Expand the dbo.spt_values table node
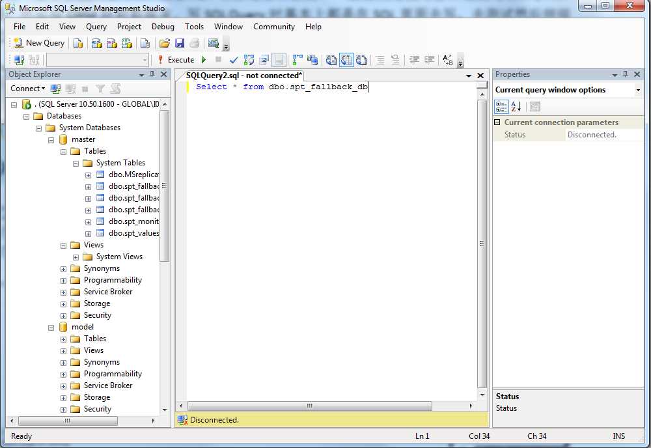Viewport: 651px width, 448px height. coord(88,234)
